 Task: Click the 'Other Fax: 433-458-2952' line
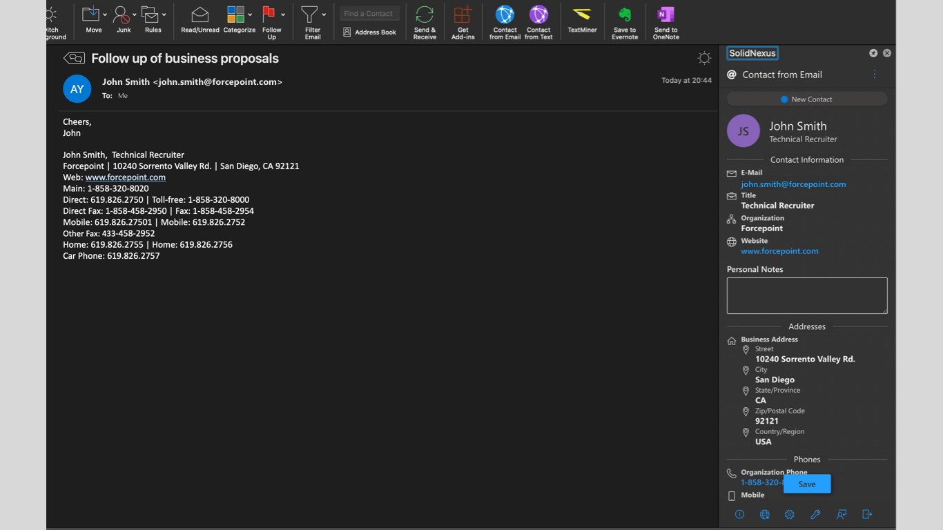coord(109,233)
